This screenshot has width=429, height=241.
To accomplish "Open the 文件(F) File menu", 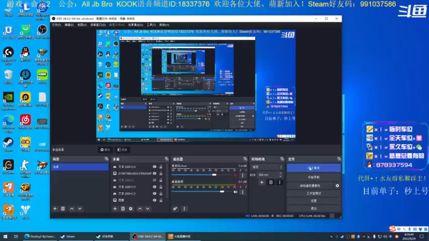I will (57, 25).
